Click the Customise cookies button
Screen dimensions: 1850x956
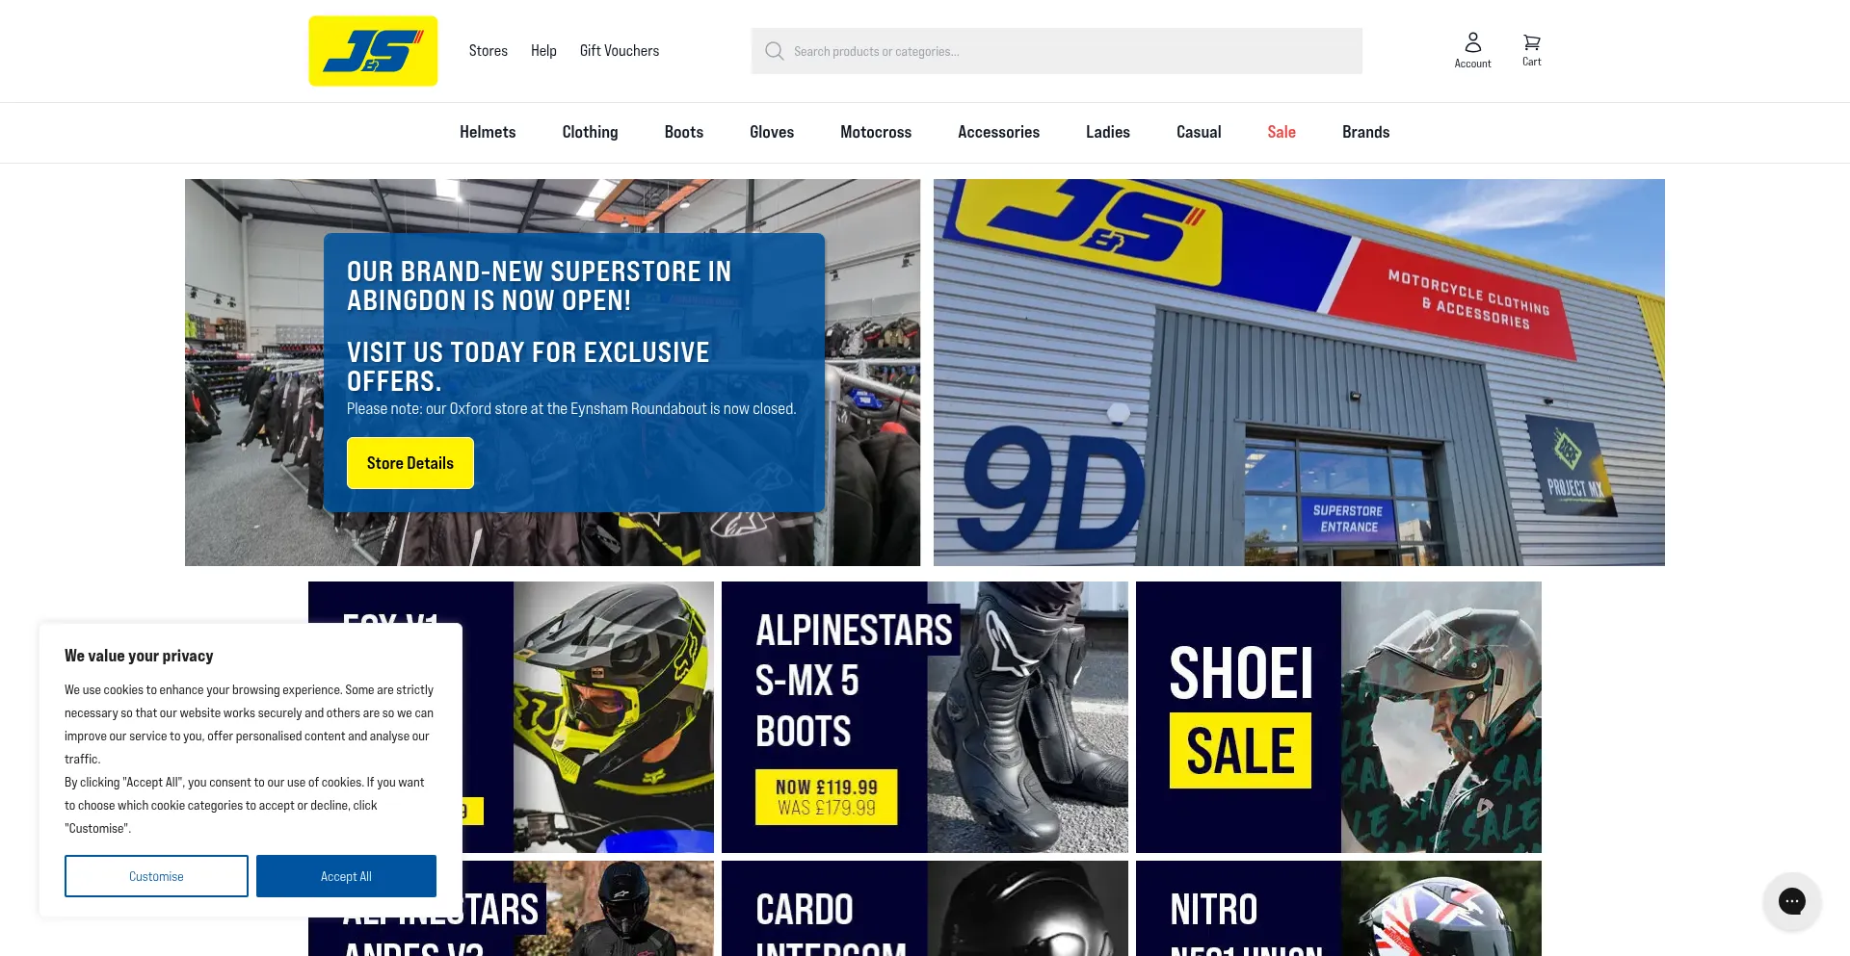pyautogui.click(x=156, y=876)
